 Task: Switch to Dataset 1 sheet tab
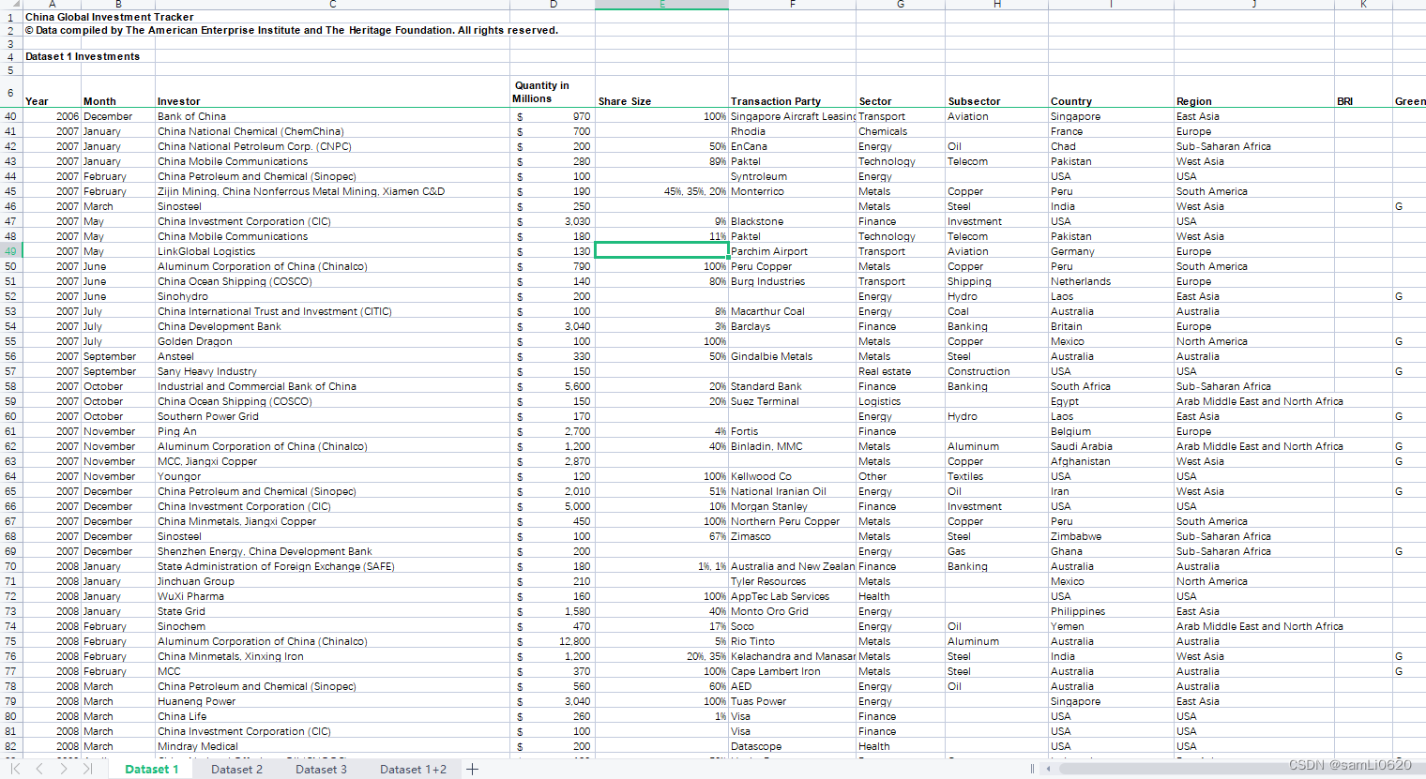click(151, 769)
